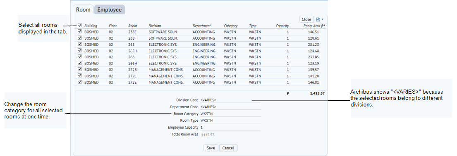
Task: Edit the Department Code field
Action: point(230,107)
